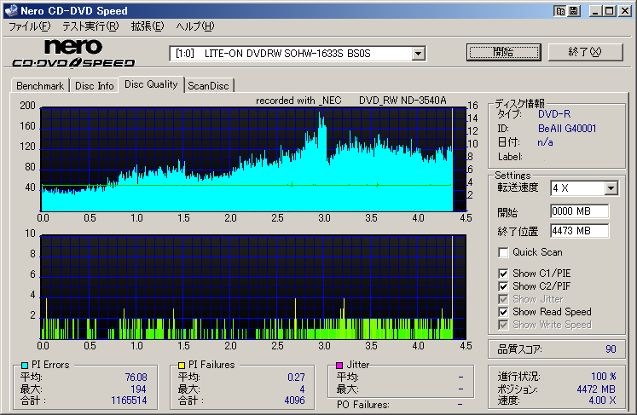Click the position value 4472 MB
Viewport: 637px width, 415px height.
tap(596, 389)
